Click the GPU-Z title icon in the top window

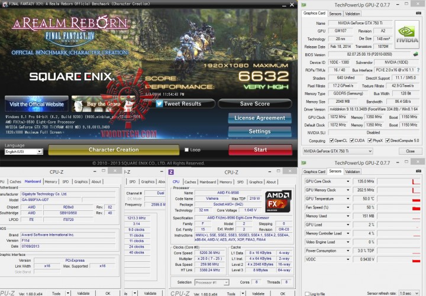[x=304, y=5]
